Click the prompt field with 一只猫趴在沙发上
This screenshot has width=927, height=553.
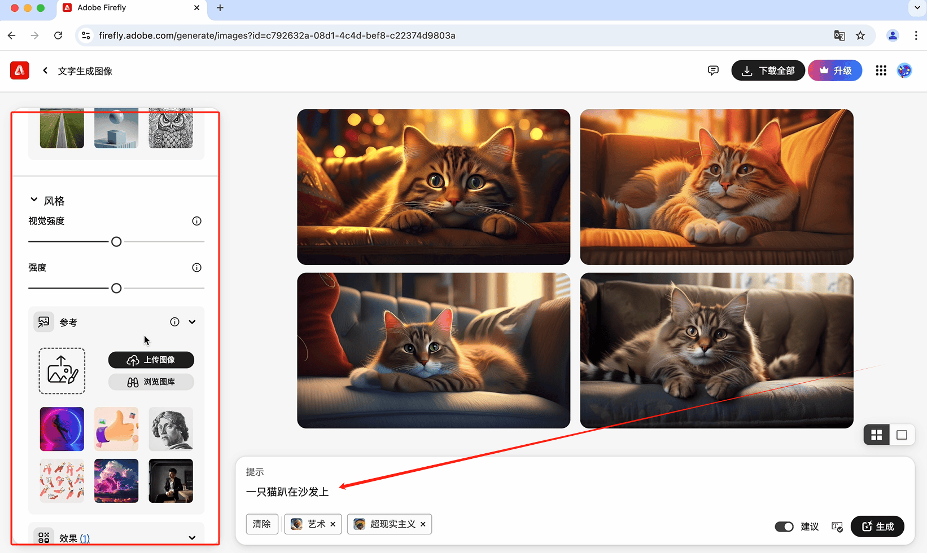coord(287,491)
